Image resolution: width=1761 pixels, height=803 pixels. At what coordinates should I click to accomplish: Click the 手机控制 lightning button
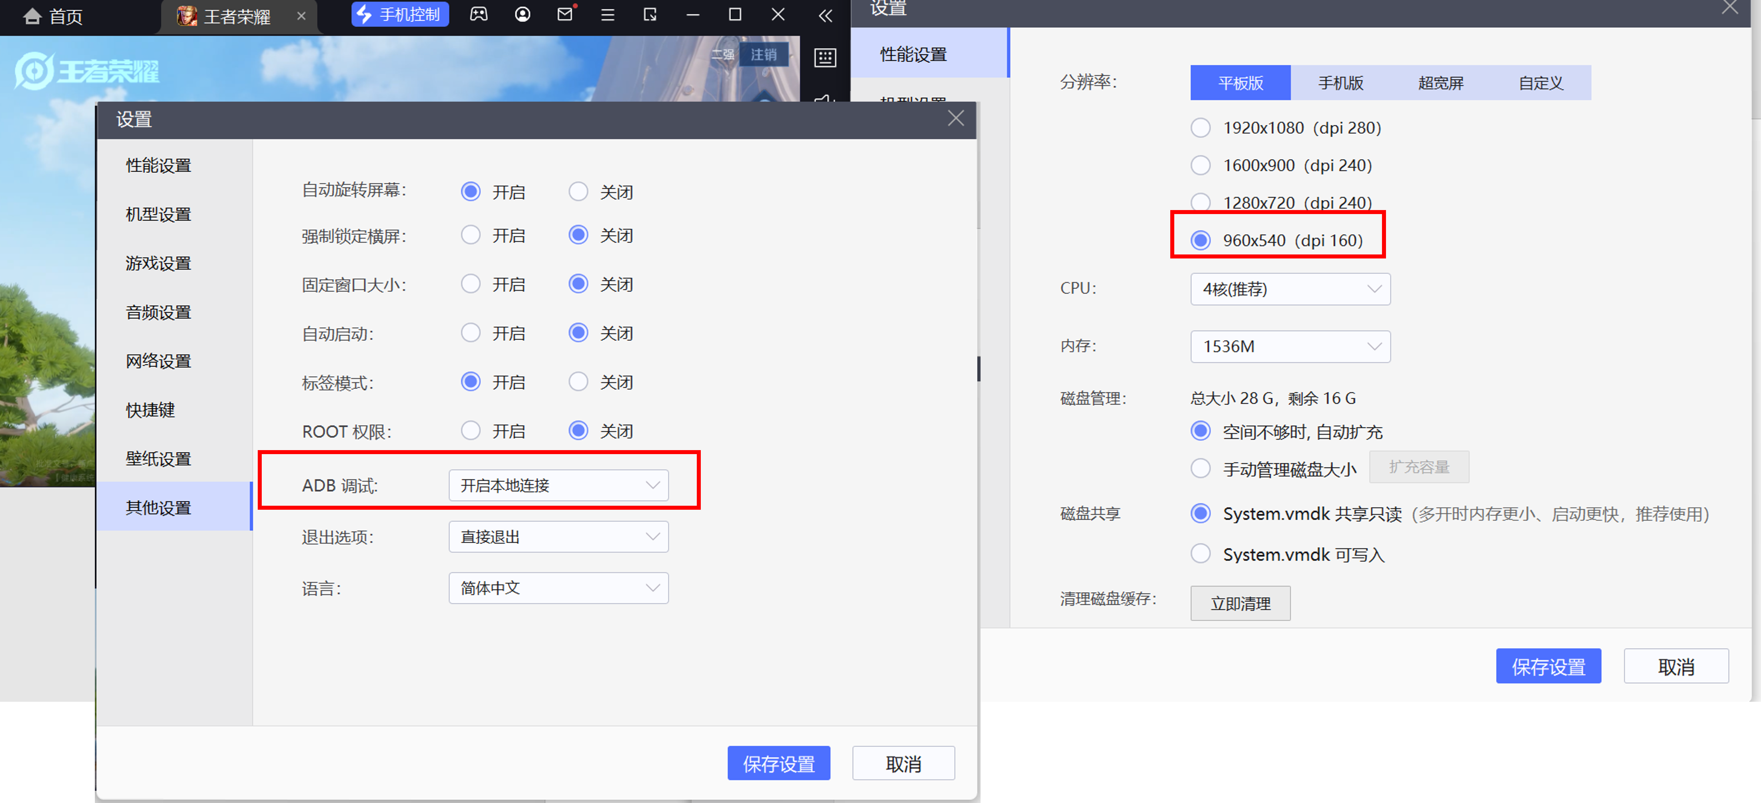tap(399, 14)
